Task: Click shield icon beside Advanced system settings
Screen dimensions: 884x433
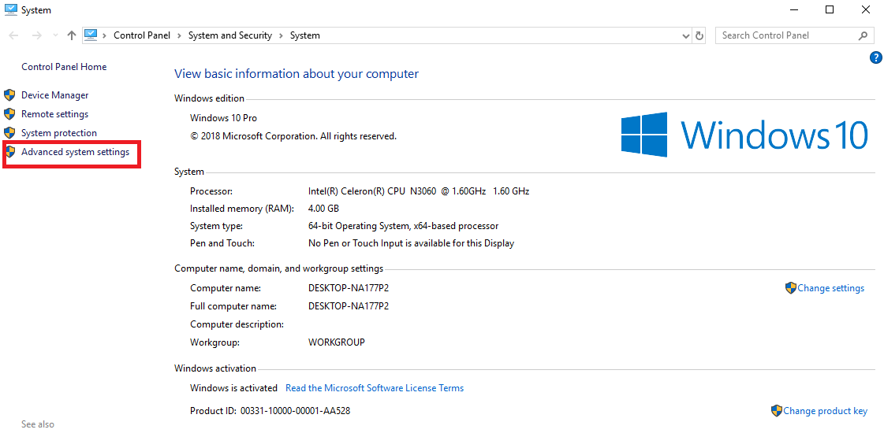Action: tap(9, 152)
